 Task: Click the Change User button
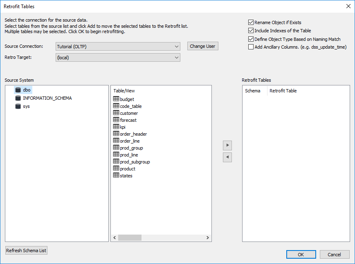pyautogui.click(x=202, y=46)
